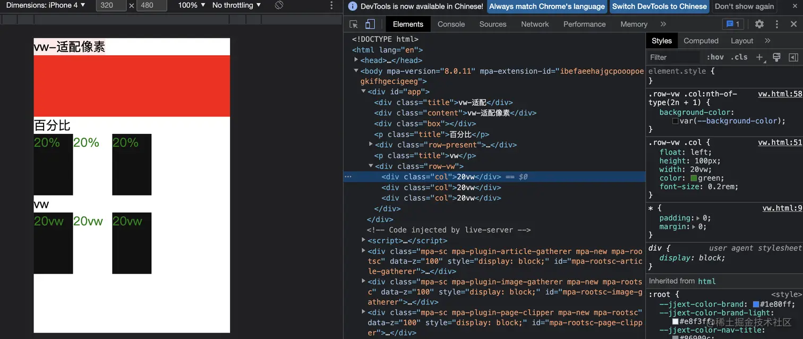
Task: Switch to the Elements tab
Action: coord(408,24)
